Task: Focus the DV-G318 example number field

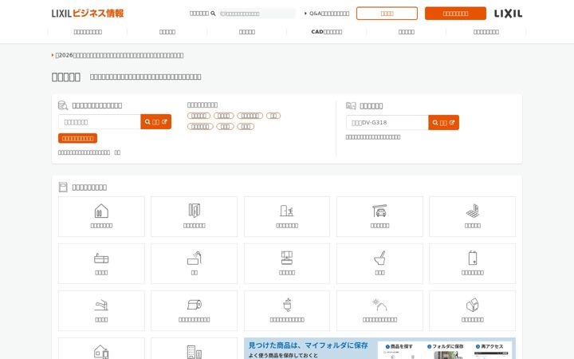Action: click(387, 122)
